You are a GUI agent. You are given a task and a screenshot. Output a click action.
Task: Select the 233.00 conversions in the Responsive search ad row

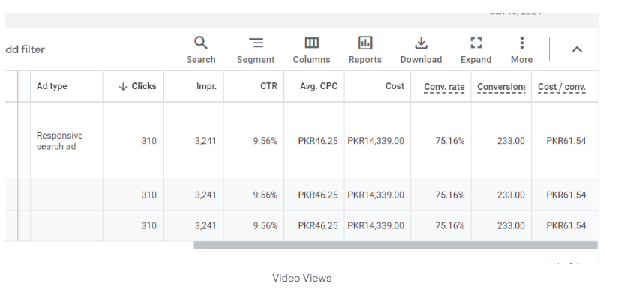(x=511, y=141)
